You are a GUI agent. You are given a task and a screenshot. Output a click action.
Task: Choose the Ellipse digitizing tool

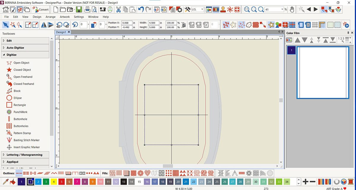14,98
